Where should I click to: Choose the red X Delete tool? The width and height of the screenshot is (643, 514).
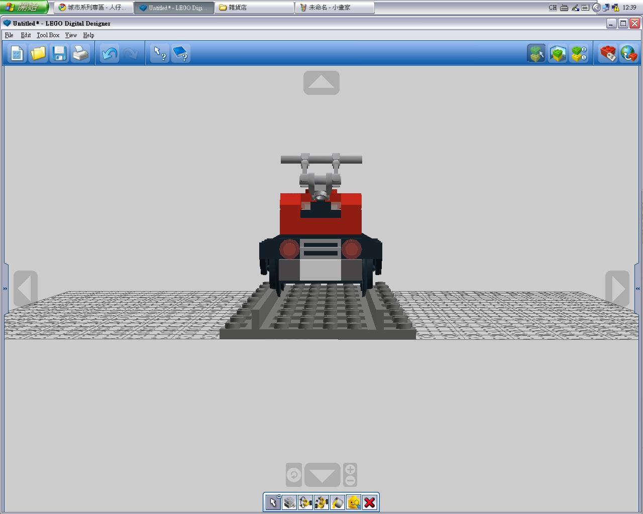tap(369, 502)
